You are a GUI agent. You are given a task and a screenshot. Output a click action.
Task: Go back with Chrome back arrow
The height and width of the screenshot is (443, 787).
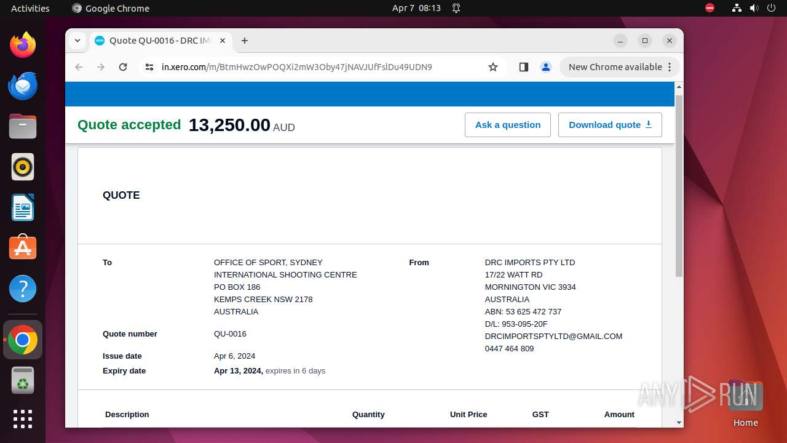(x=79, y=67)
